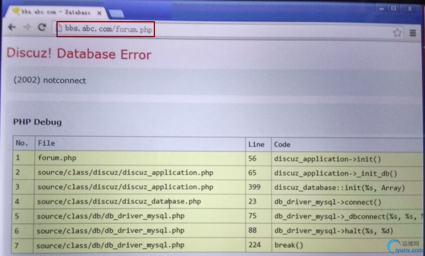
Task: Open a new tab with the new-tab button
Action: coord(116,13)
